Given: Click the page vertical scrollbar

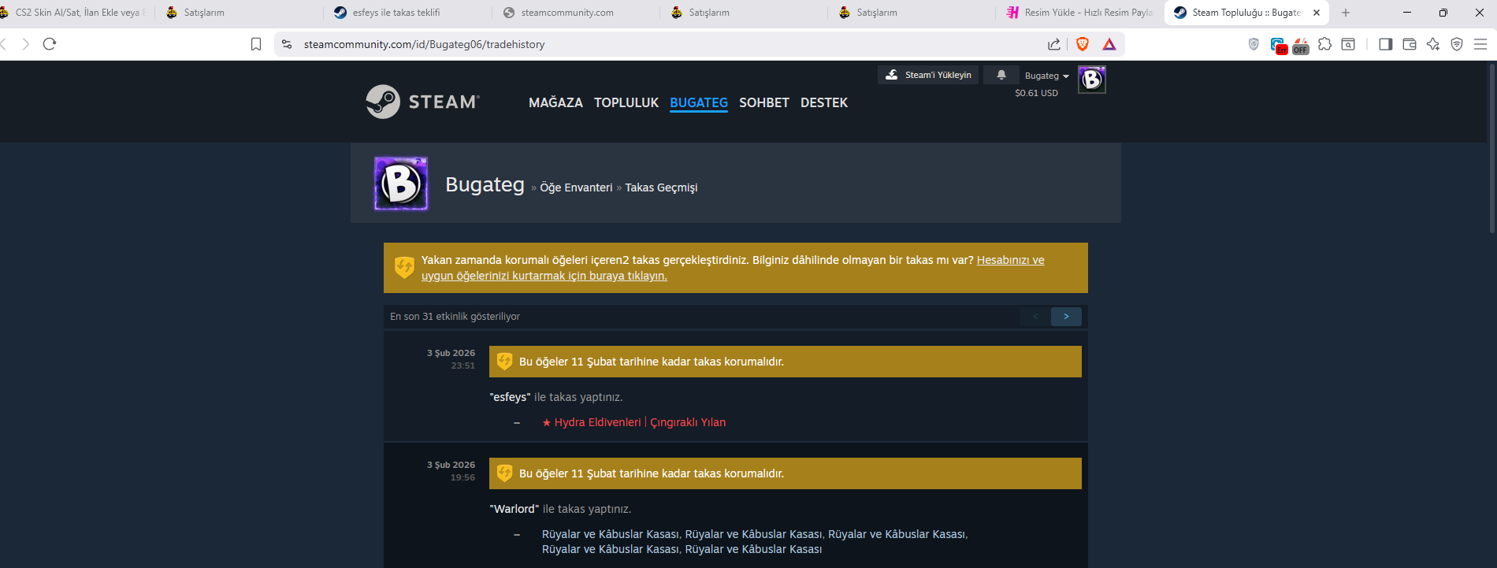Looking at the screenshot, I should click(1492, 150).
